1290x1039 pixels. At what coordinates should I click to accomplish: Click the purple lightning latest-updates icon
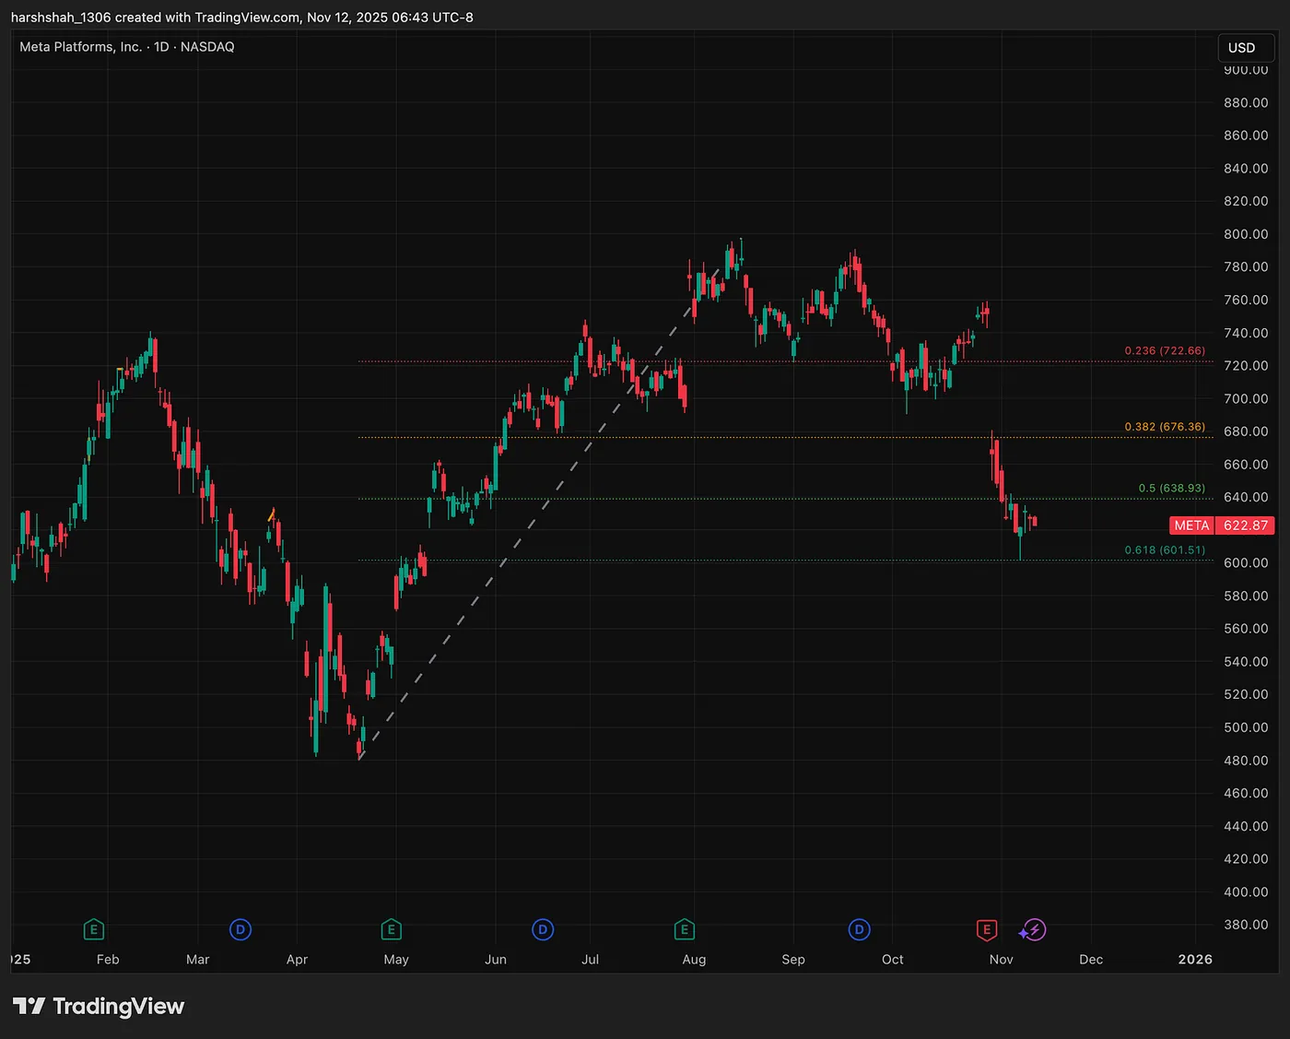[1035, 929]
